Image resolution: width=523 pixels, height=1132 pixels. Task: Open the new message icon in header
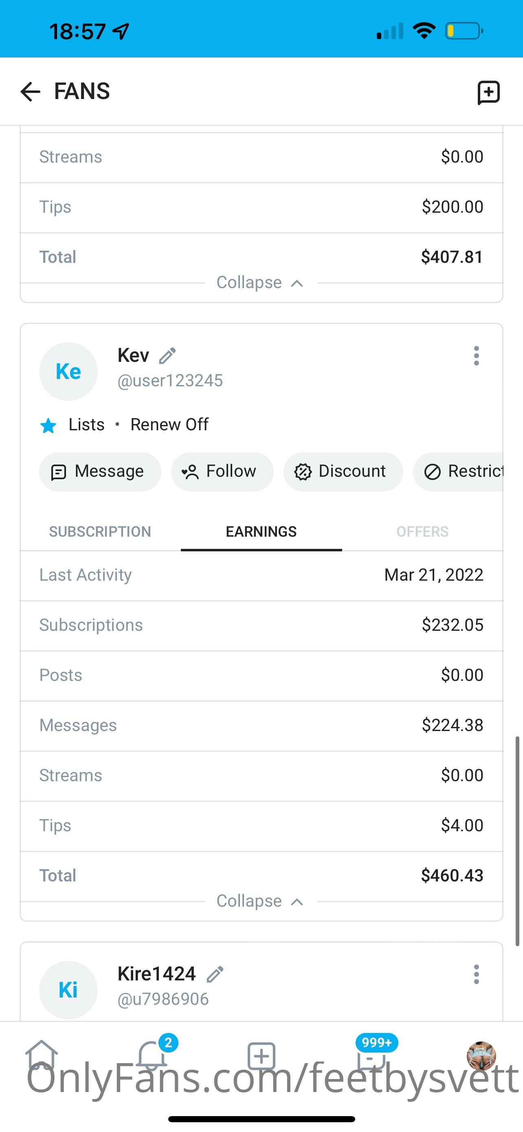click(488, 92)
